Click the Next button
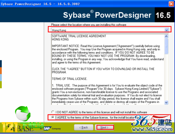 tap(105, 127)
